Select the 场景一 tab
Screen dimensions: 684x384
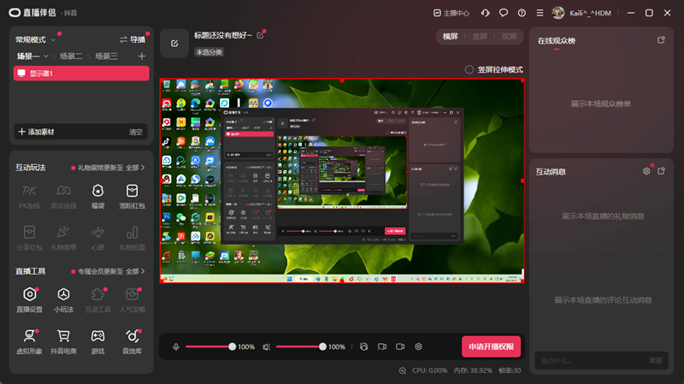pyautogui.click(x=28, y=56)
